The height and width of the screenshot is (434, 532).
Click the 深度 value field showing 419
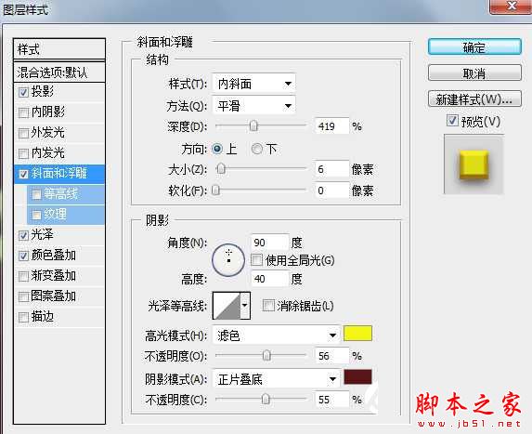(x=331, y=126)
